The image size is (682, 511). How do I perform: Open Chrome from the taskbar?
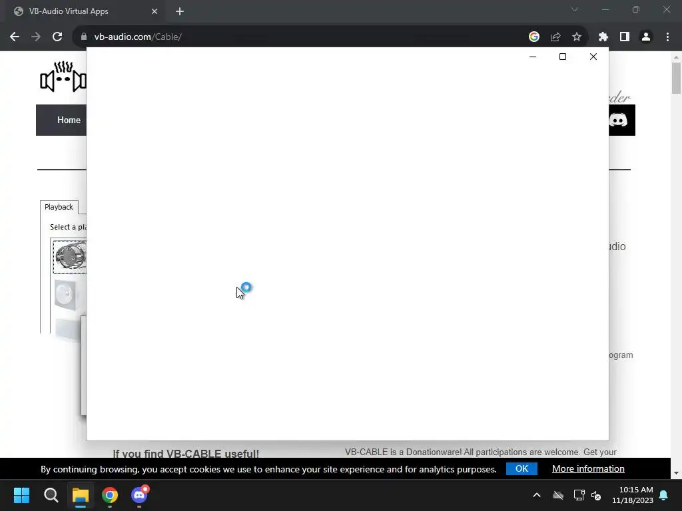coord(110,495)
